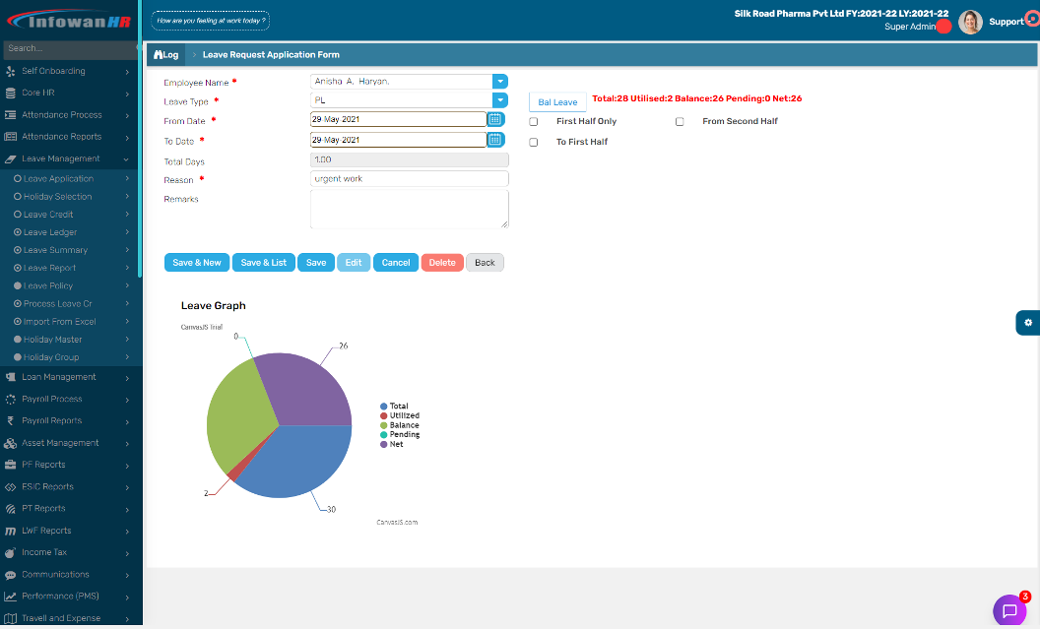The image size is (1040, 629).
Task: Tick the To First Half checkbox
Action: (534, 143)
